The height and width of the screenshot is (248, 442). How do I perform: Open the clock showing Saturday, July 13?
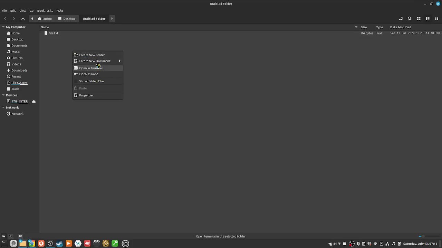[420, 244]
